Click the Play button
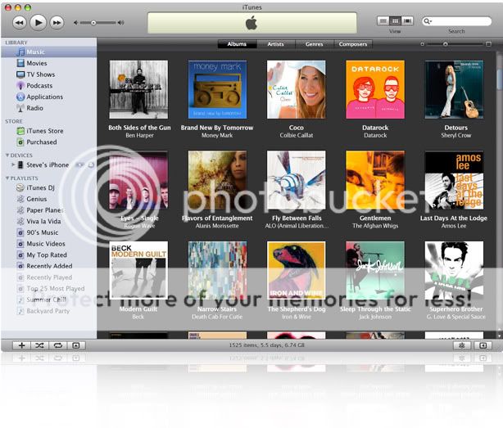This screenshot has width=503, height=428. 38,22
